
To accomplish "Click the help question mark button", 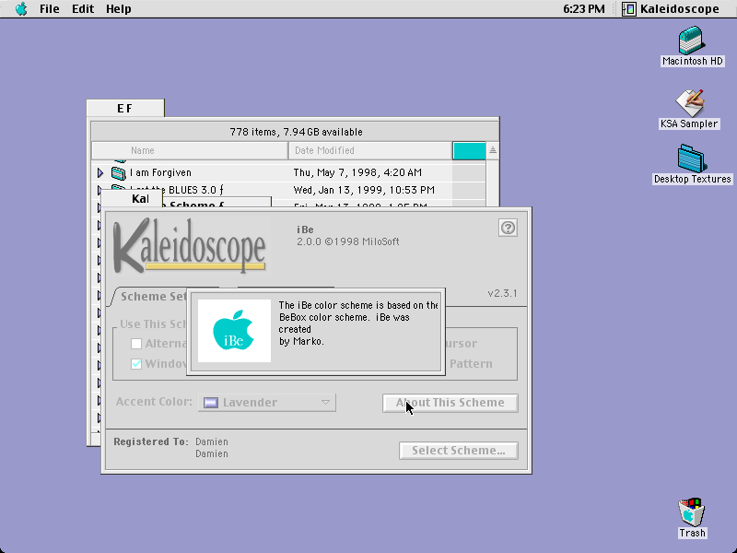I will coord(508,228).
